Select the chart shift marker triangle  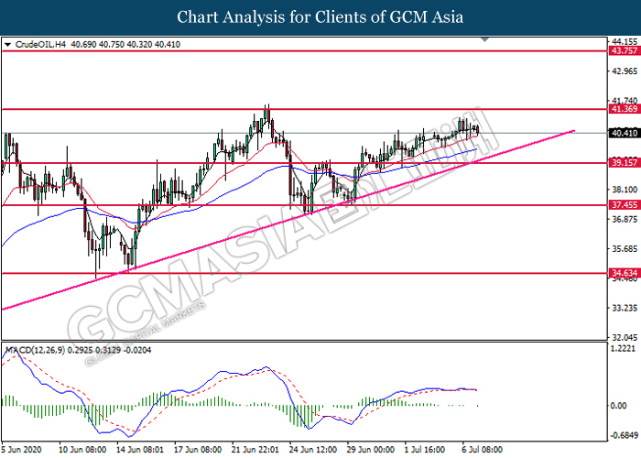pos(484,39)
